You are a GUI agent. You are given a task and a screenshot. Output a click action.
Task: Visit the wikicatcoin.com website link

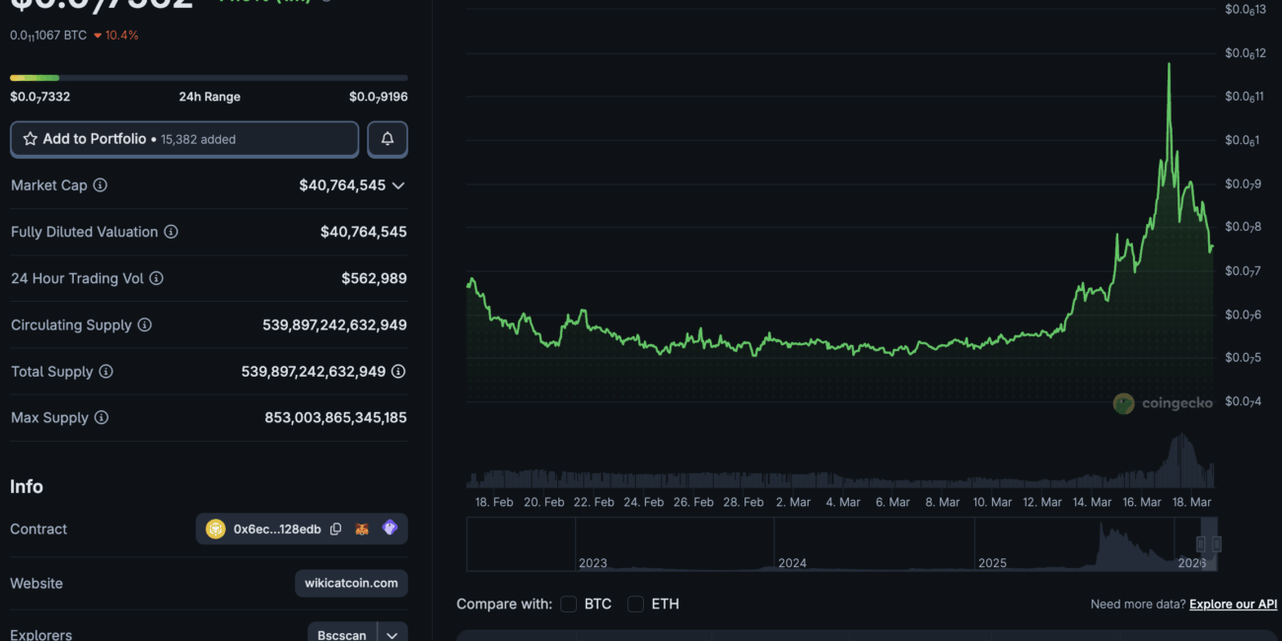tap(351, 583)
